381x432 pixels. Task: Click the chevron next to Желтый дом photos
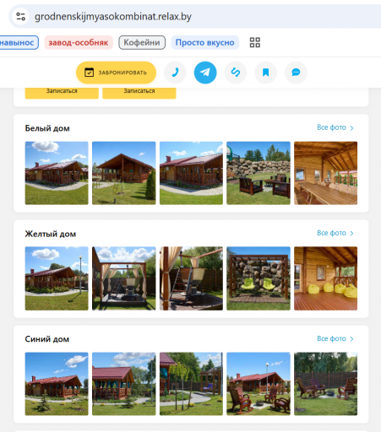(351, 234)
